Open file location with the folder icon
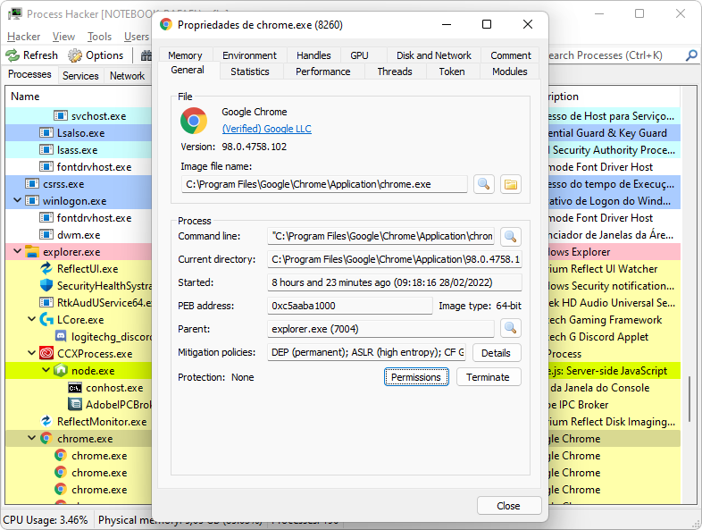 click(x=510, y=184)
